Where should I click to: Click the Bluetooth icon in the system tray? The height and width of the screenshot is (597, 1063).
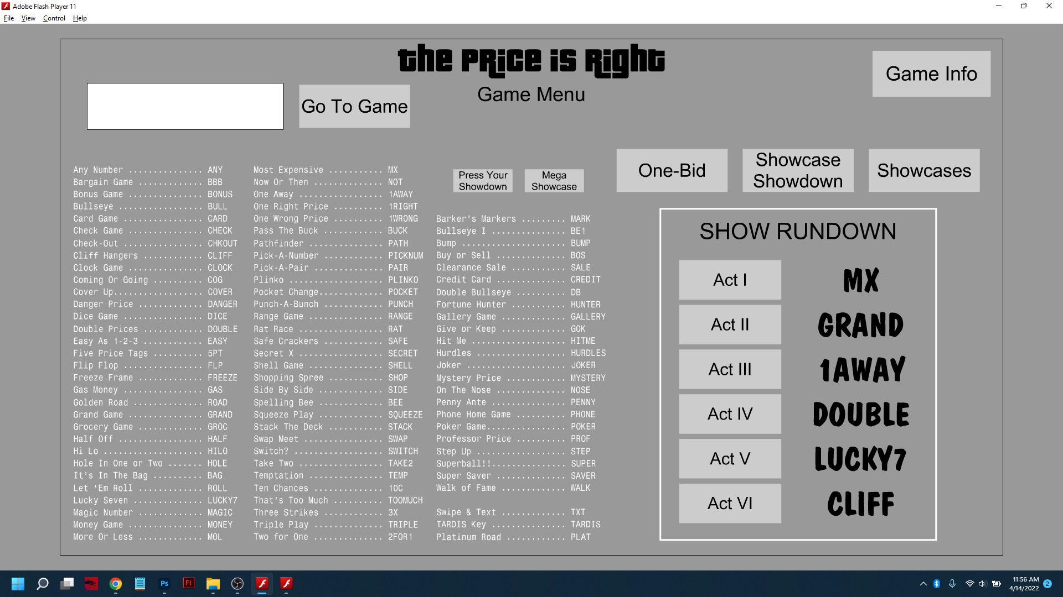(x=936, y=584)
